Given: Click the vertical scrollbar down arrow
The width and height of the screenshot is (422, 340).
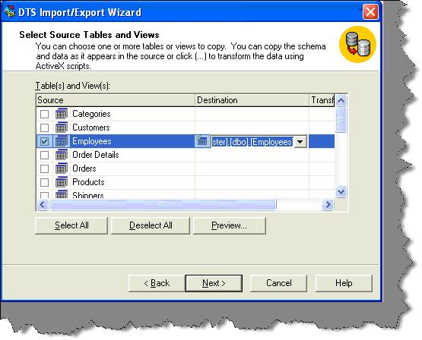Looking at the screenshot, I should pos(341,192).
